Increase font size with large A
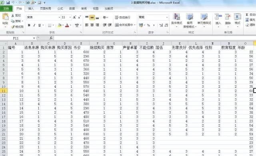Screen dimensions: 256x156 (74, 17)
